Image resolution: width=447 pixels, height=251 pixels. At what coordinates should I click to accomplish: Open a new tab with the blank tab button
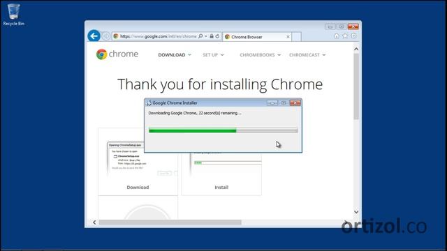point(296,37)
